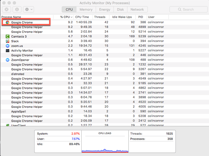Select Google Chrome Helper with PID 3267
Viewport: 209px width, 156px height.
104,69
